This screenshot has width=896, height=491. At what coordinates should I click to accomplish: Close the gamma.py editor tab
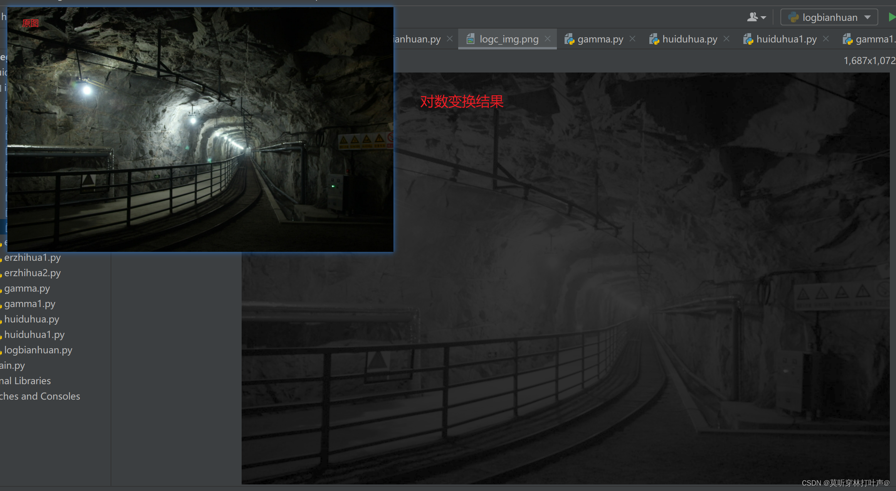[632, 39]
